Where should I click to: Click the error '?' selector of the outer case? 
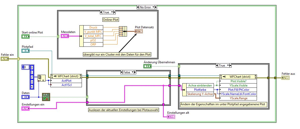coord(19,59)
